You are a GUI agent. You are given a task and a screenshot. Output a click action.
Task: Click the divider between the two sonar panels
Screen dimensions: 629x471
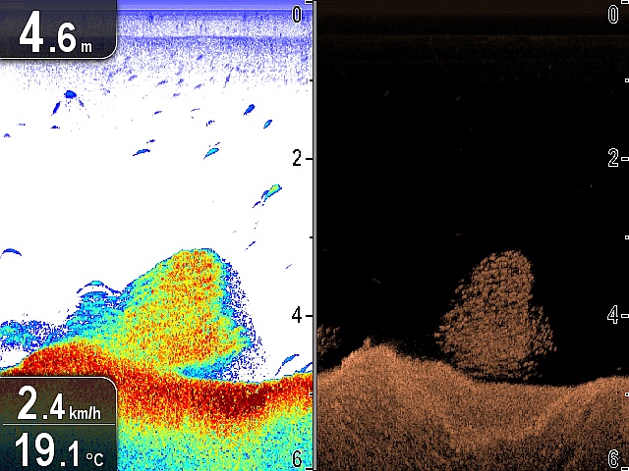pos(314,235)
